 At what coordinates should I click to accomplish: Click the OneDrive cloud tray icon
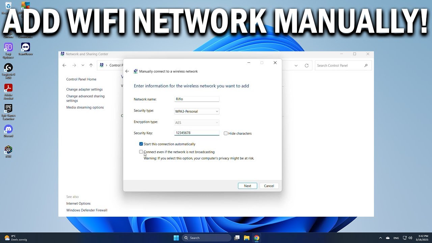388,238
